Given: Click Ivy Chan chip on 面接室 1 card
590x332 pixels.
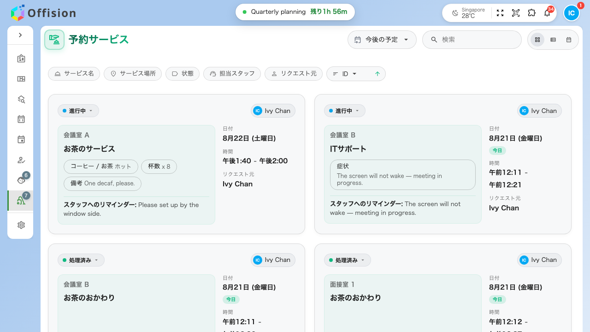Looking at the screenshot, I should (539, 260).
